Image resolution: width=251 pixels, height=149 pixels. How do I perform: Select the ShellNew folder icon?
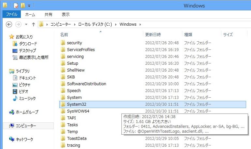click(x=63, y=70)
